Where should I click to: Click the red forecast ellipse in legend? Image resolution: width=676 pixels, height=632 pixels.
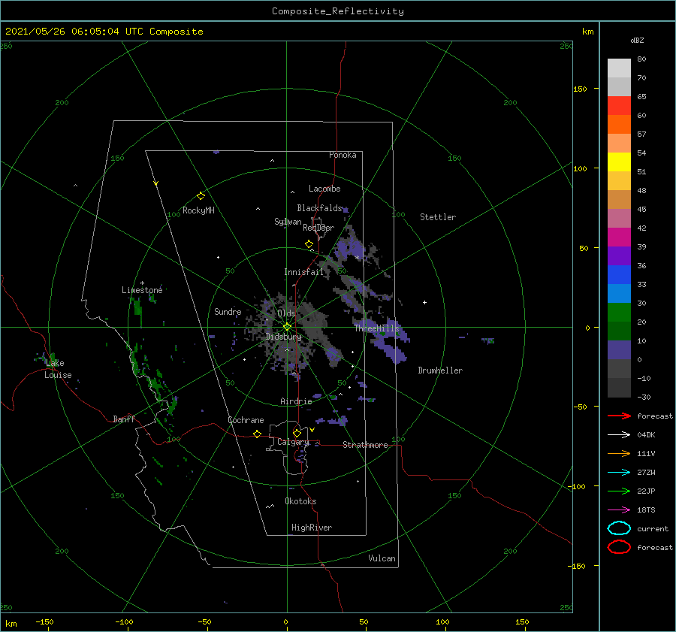click(619, 547)
